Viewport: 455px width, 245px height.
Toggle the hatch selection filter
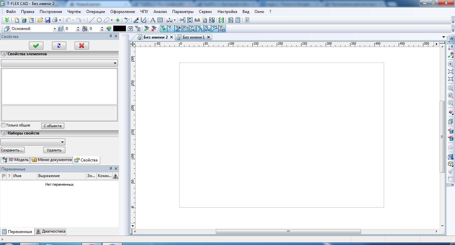tap(185, 29)
